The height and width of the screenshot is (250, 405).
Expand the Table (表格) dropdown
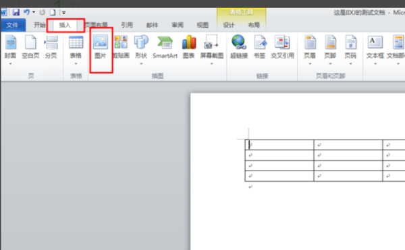tap(76, 63)
